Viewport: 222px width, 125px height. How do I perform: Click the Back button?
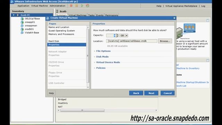(x=136, y=93)
